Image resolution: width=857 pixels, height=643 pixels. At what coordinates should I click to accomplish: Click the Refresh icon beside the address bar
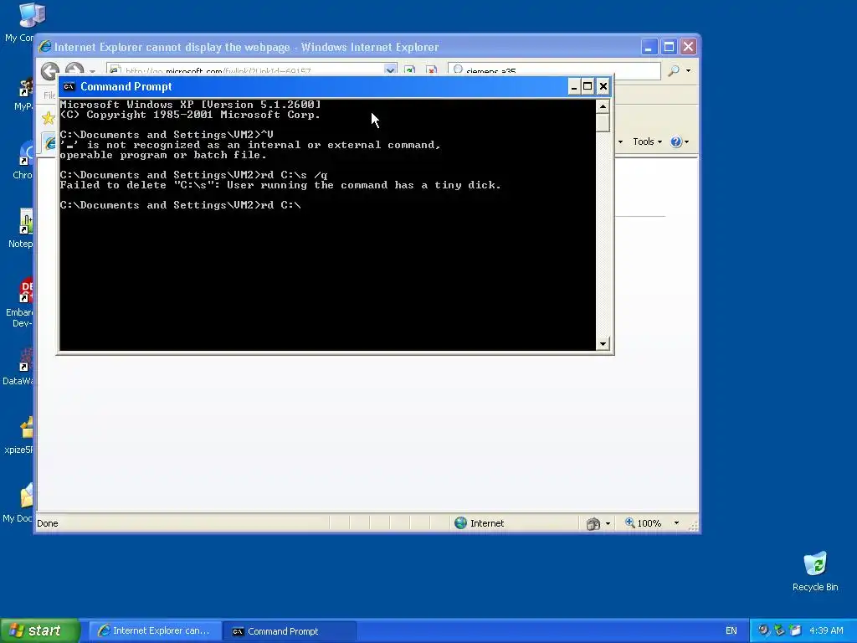409,70
